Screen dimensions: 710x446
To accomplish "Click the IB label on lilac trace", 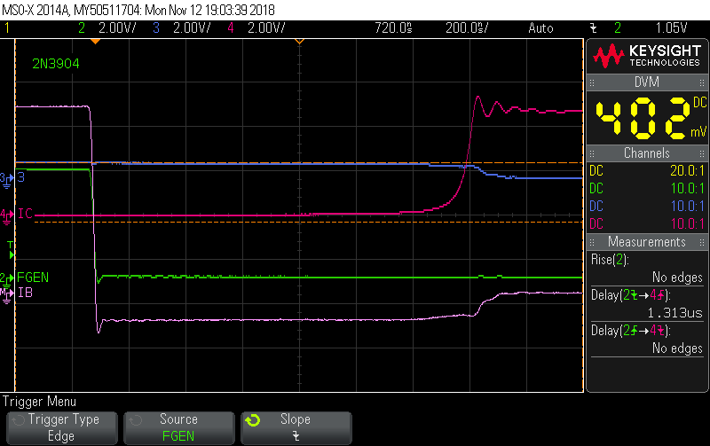I will click(25, 293).
